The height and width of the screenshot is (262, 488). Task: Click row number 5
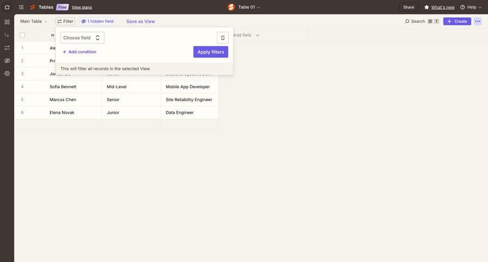(22, 100)
